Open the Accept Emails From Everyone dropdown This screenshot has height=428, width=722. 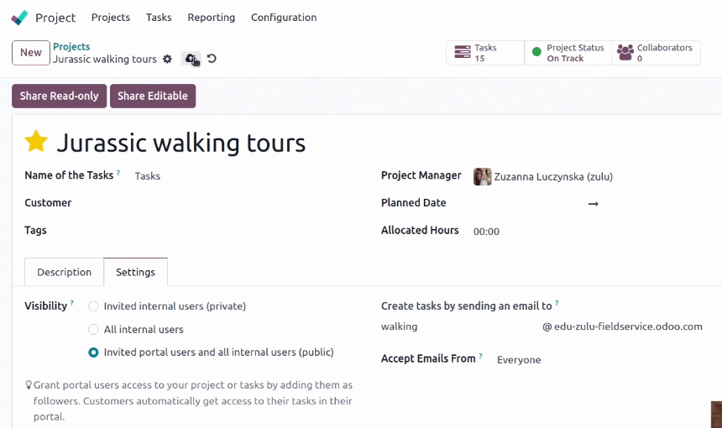(598, 360)
